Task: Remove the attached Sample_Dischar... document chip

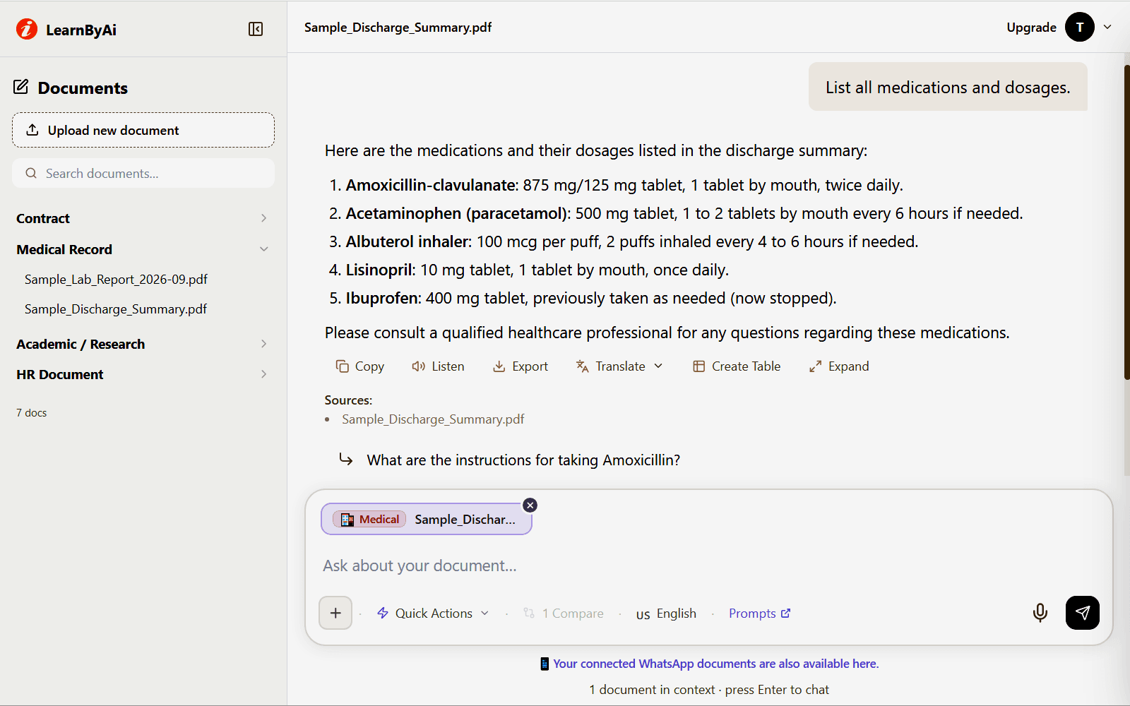Action: (530, 505)
